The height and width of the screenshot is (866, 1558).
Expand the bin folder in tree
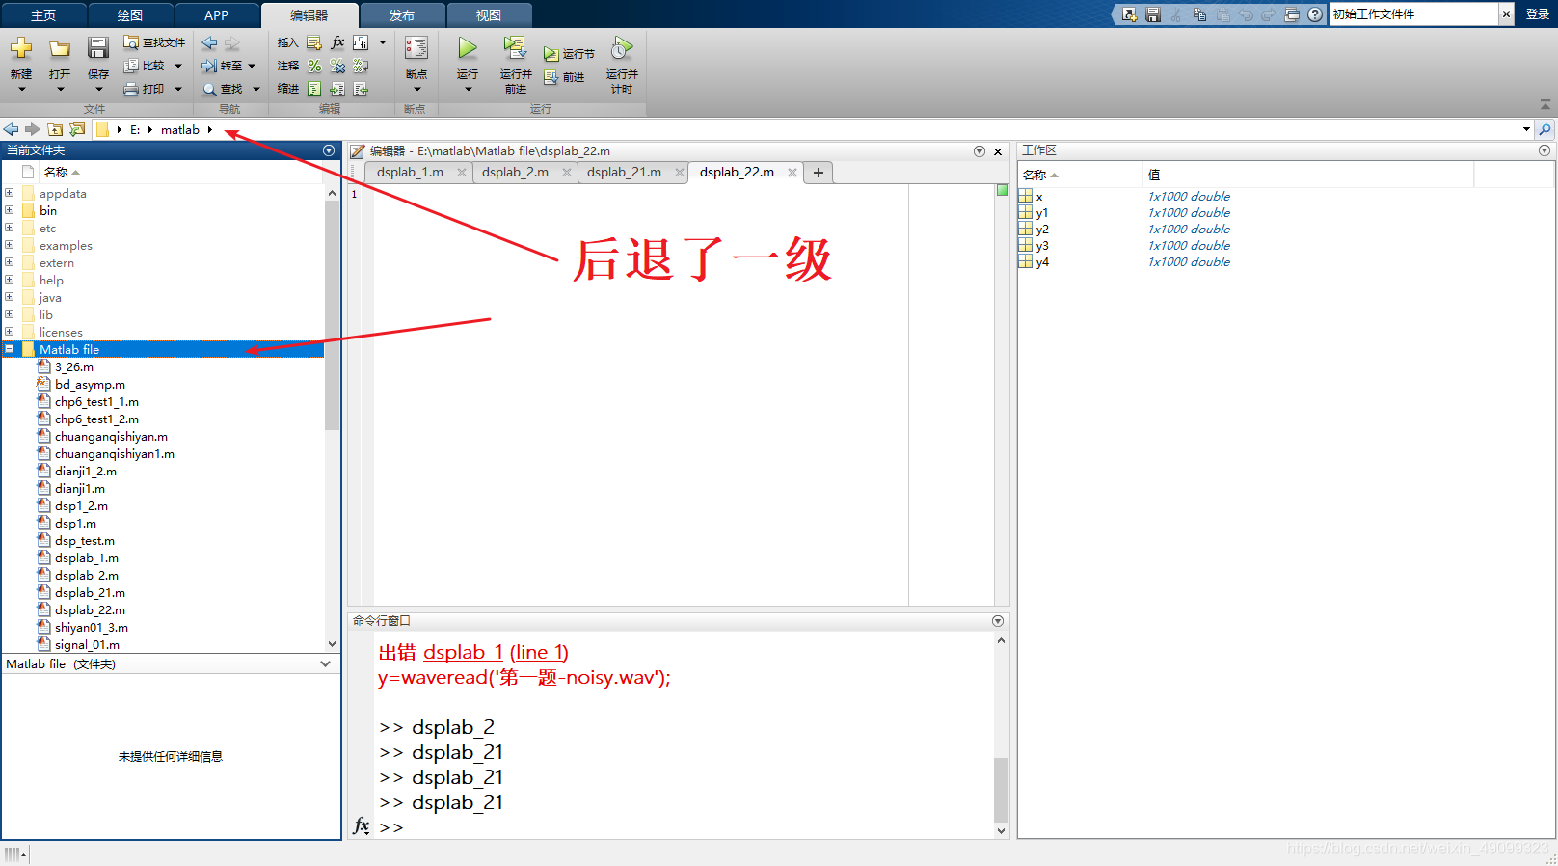coord(10,210)
